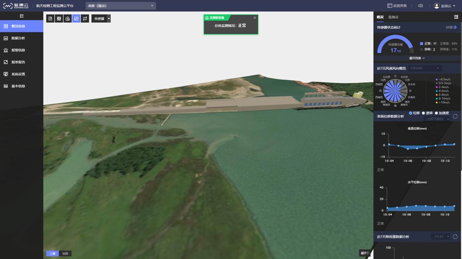Open sensor status 详情 link
The height and width of the screenshot is (259, 462).
[x=451, y=27]
